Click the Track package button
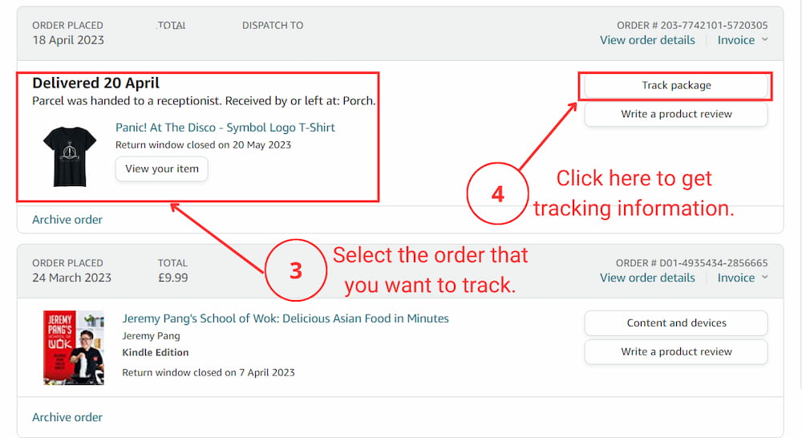 (675, 86)
